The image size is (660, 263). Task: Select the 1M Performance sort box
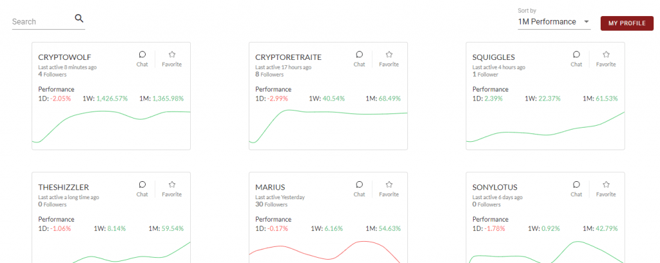[554, 22]
